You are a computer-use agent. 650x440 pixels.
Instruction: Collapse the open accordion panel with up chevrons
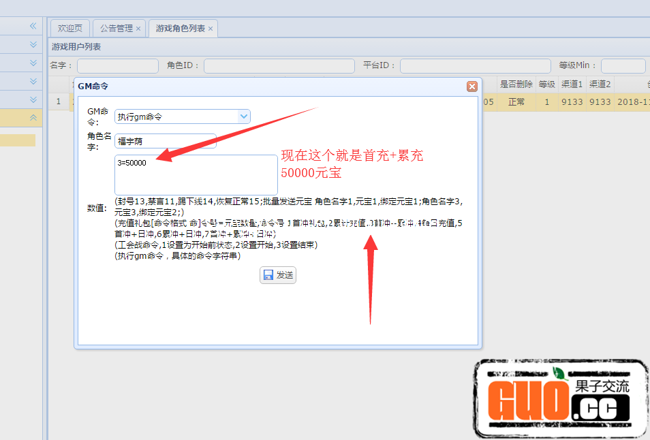point(33,118)
